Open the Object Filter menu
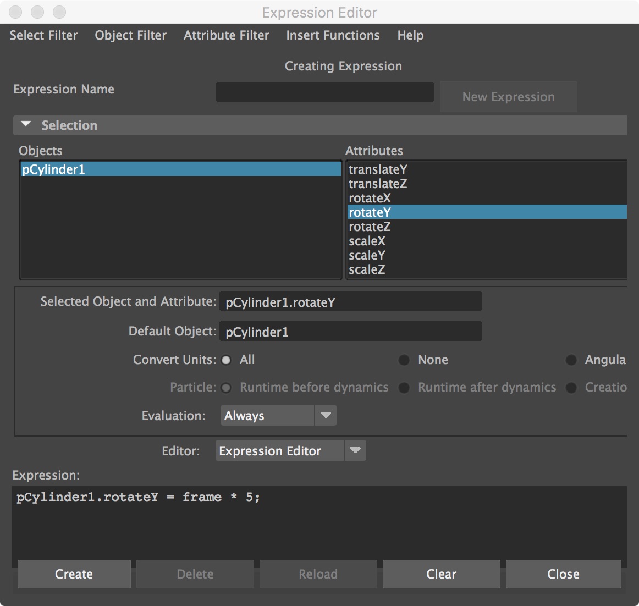The width and height of the screenshot is (639, 606). click(x=130, y=35)
